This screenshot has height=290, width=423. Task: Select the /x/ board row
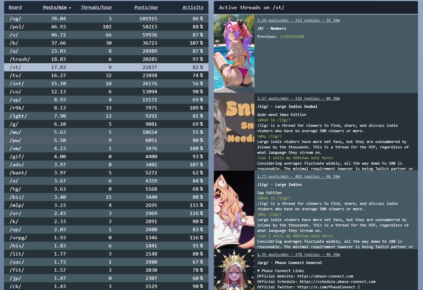pyautogui.click(x=106, y=181)
